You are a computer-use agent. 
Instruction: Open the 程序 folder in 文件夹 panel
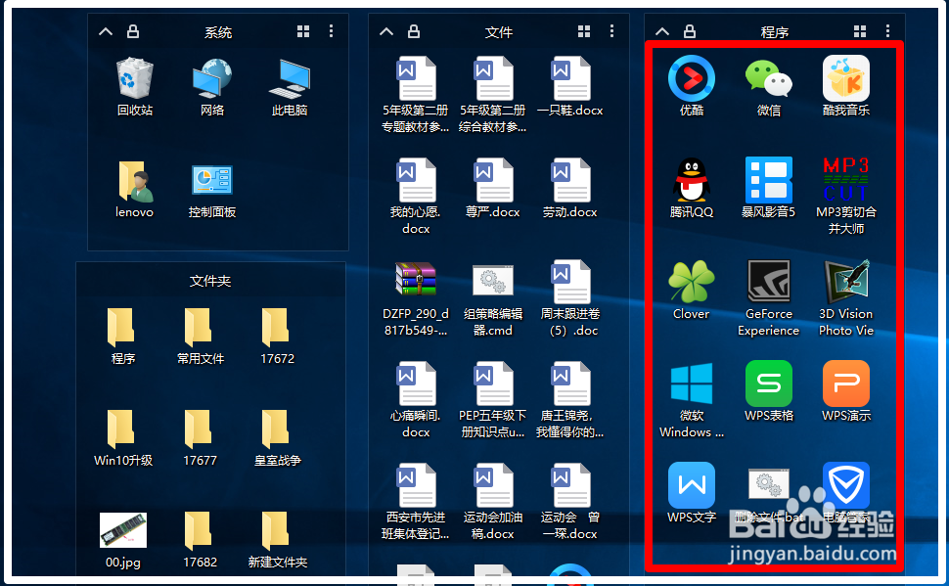click(121, 327)
